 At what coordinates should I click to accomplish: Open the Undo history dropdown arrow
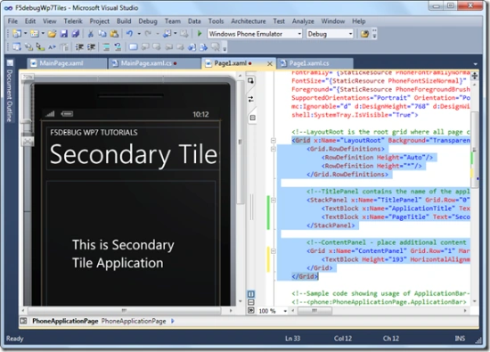coord(139,34)
